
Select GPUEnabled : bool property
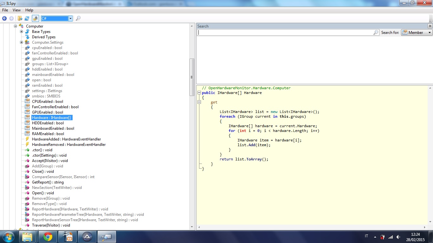tap(48, 112)
